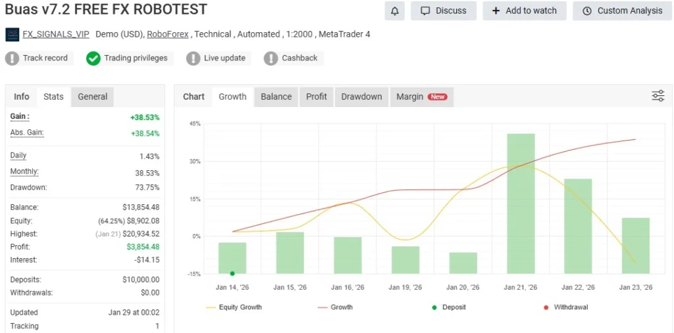Open chart settings sliders icon
Viewport: 674px width, 333px height.
[658, 97]
